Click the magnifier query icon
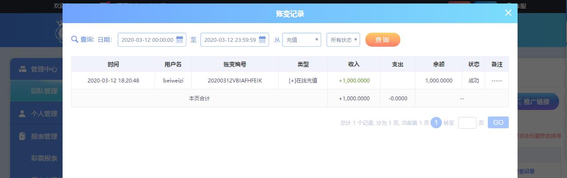567x178 pixels. [x=74, y=39]
